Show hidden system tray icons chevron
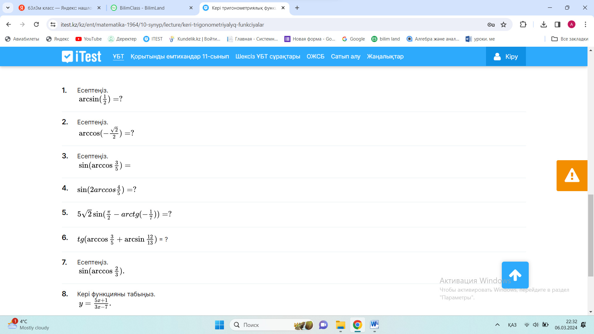 coord(497,325)
